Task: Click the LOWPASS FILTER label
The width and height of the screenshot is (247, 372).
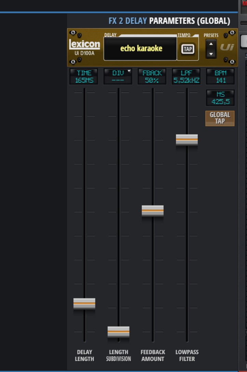Action: (187, 355)
